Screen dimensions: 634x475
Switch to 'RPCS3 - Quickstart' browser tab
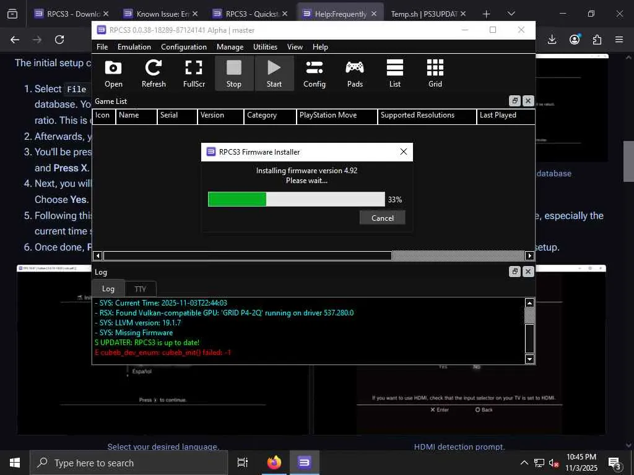pos(250,14)
